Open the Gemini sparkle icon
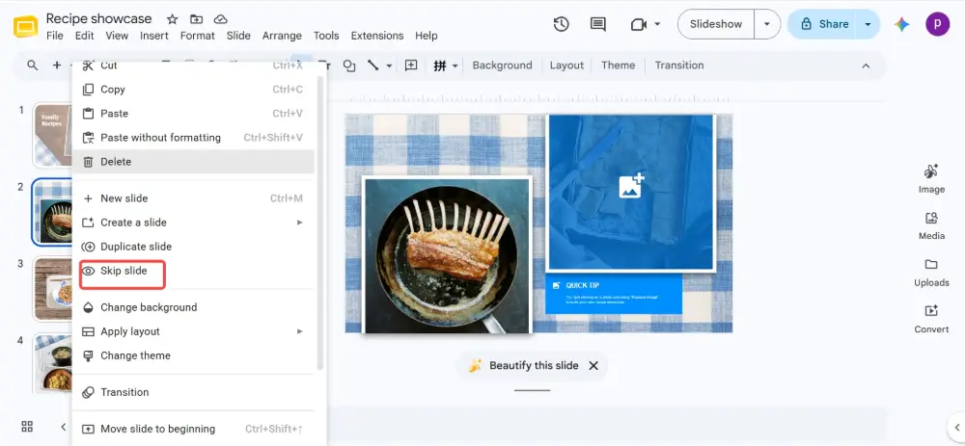 tap(902, 24)
